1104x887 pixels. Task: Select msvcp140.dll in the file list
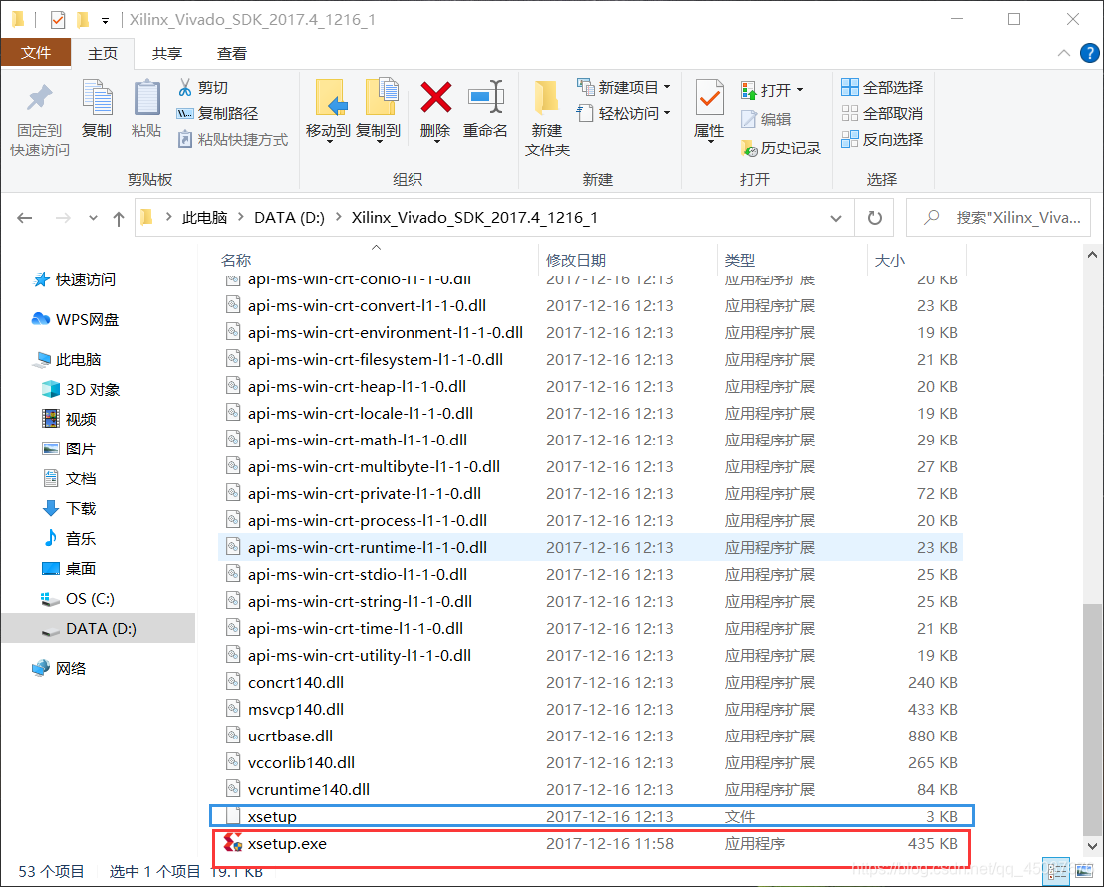coord(592,709)
